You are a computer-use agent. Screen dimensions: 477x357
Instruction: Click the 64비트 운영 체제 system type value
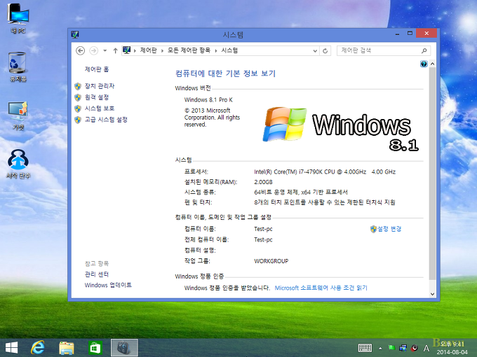(300, 192)
